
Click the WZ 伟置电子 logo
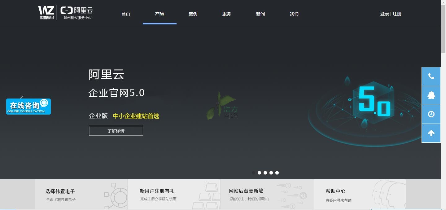tap(46, 13)
